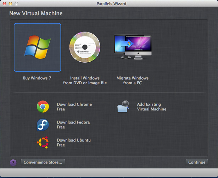Click the Buy Windows 7 label
Viewport: 218px width, 178px height.
(x=37, y=78)
